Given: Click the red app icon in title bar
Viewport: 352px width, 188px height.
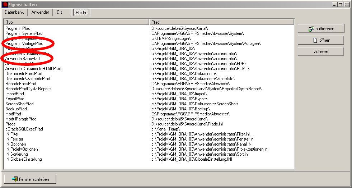Looking at the screenshot, I should (x=5, y=4).
